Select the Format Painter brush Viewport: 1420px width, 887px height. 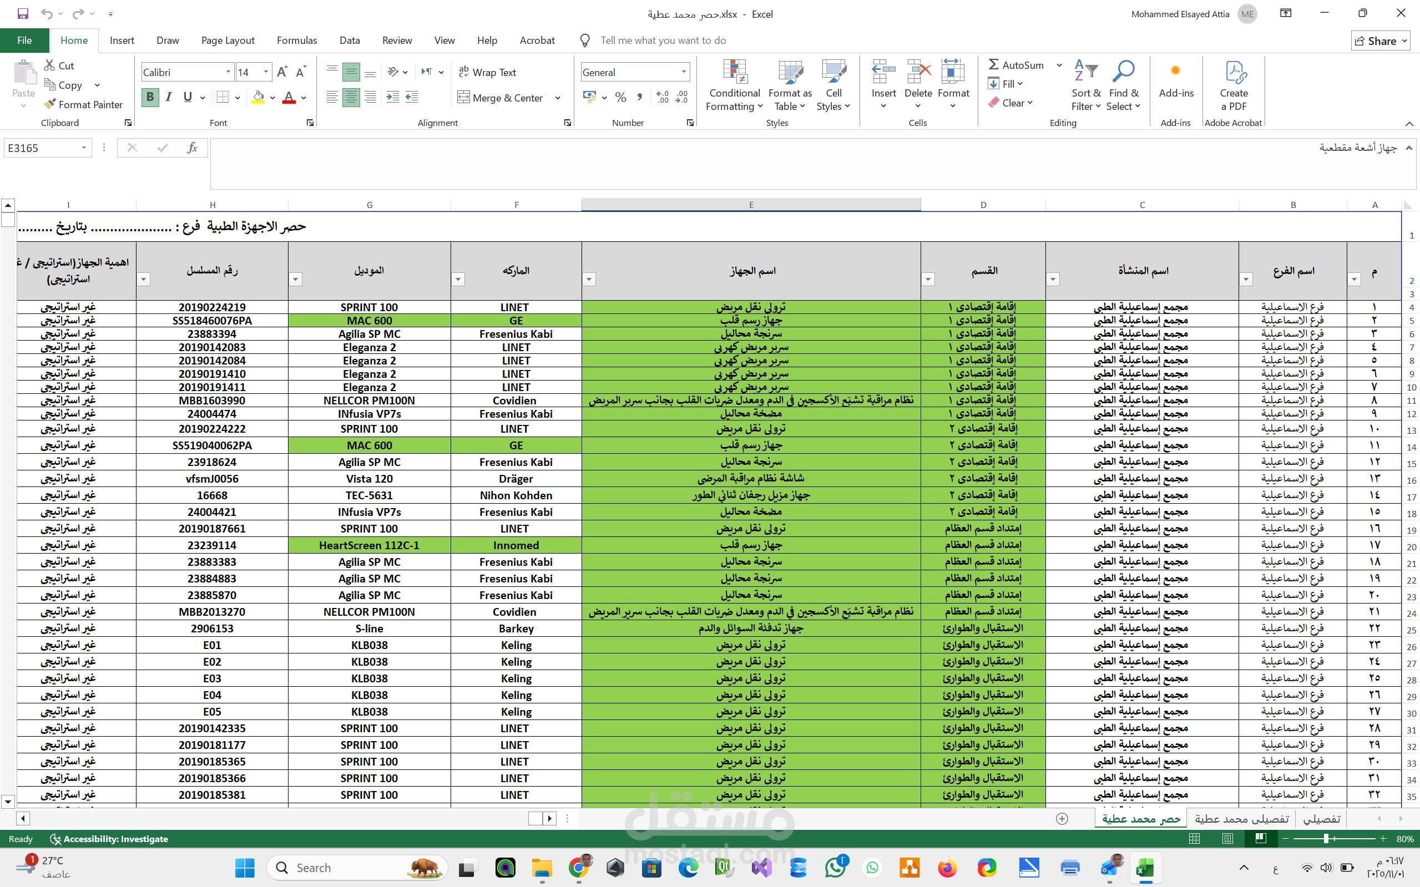84,104
